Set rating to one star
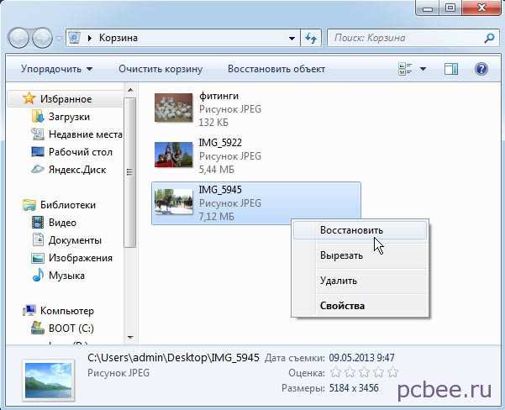This screenshot has height=410, width=505. pos(335,373)
